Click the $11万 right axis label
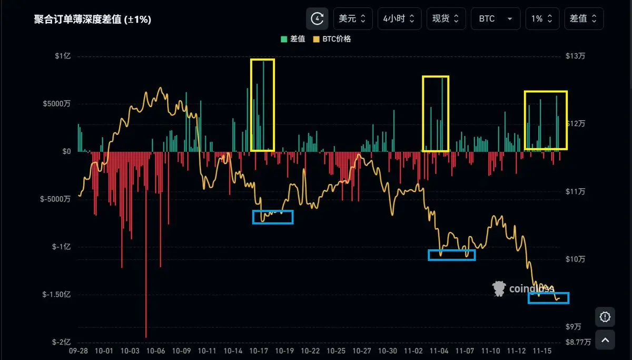The image size is (632, 360). pos(575,191)
